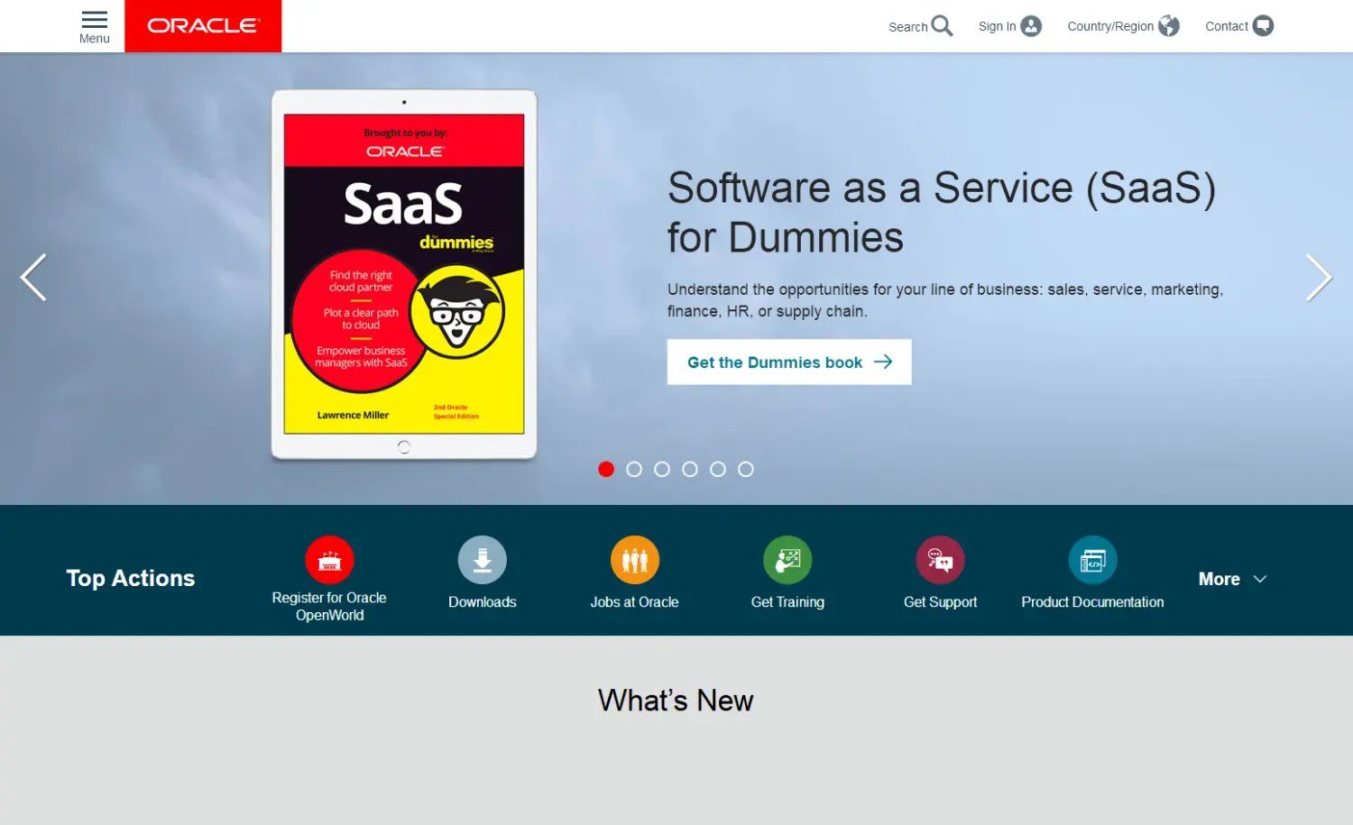The image size is (1353, 825).
Task: Click the Menu label under hamburger
Action: click(x=95, y=39)
